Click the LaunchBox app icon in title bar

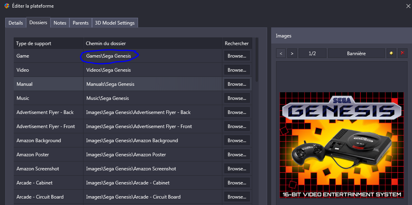7,6
